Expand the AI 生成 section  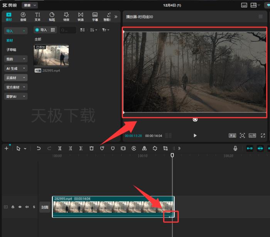tap(15, 68)
